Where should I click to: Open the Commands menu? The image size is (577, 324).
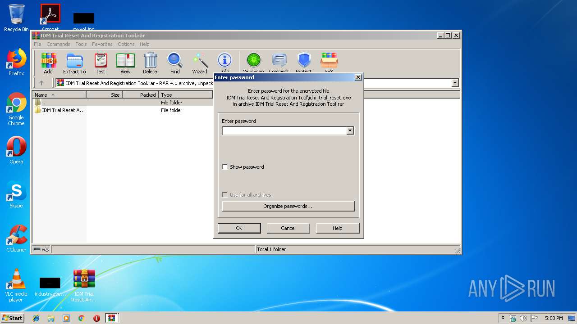(58, 44)
